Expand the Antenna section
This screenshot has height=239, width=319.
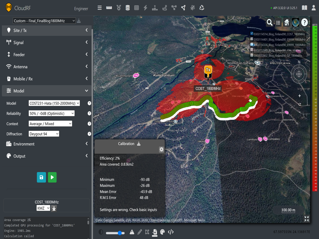click(47, 67)
